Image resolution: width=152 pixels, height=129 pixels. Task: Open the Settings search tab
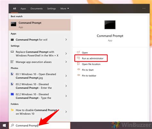(x=52, y=9)
